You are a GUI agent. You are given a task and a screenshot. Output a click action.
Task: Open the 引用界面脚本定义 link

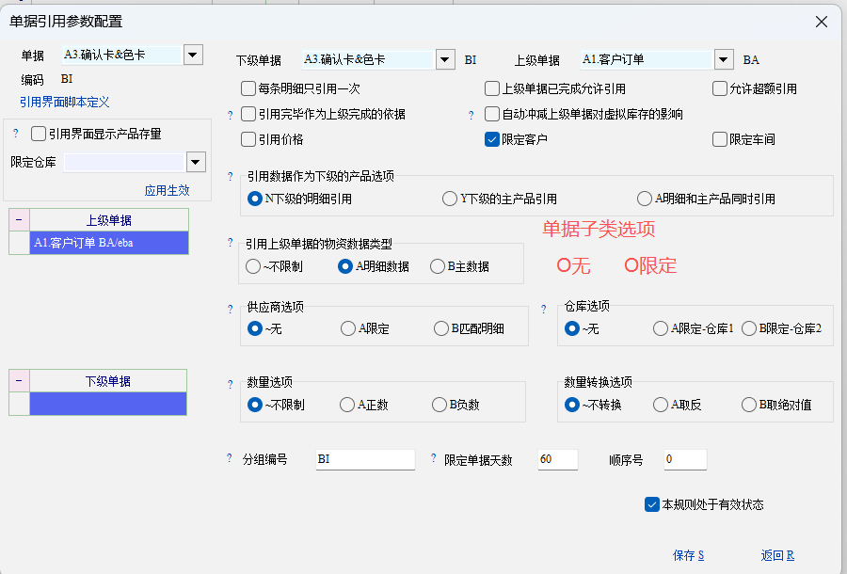click(x=65, y=102)
